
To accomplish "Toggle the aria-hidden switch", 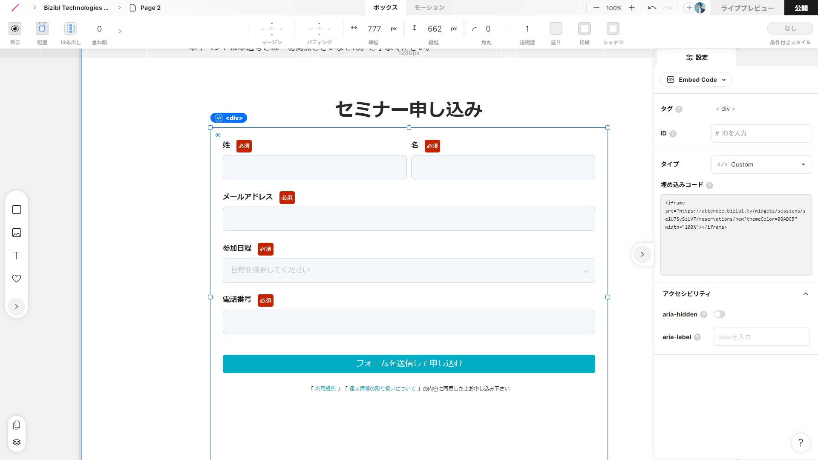I will [719, 314].
